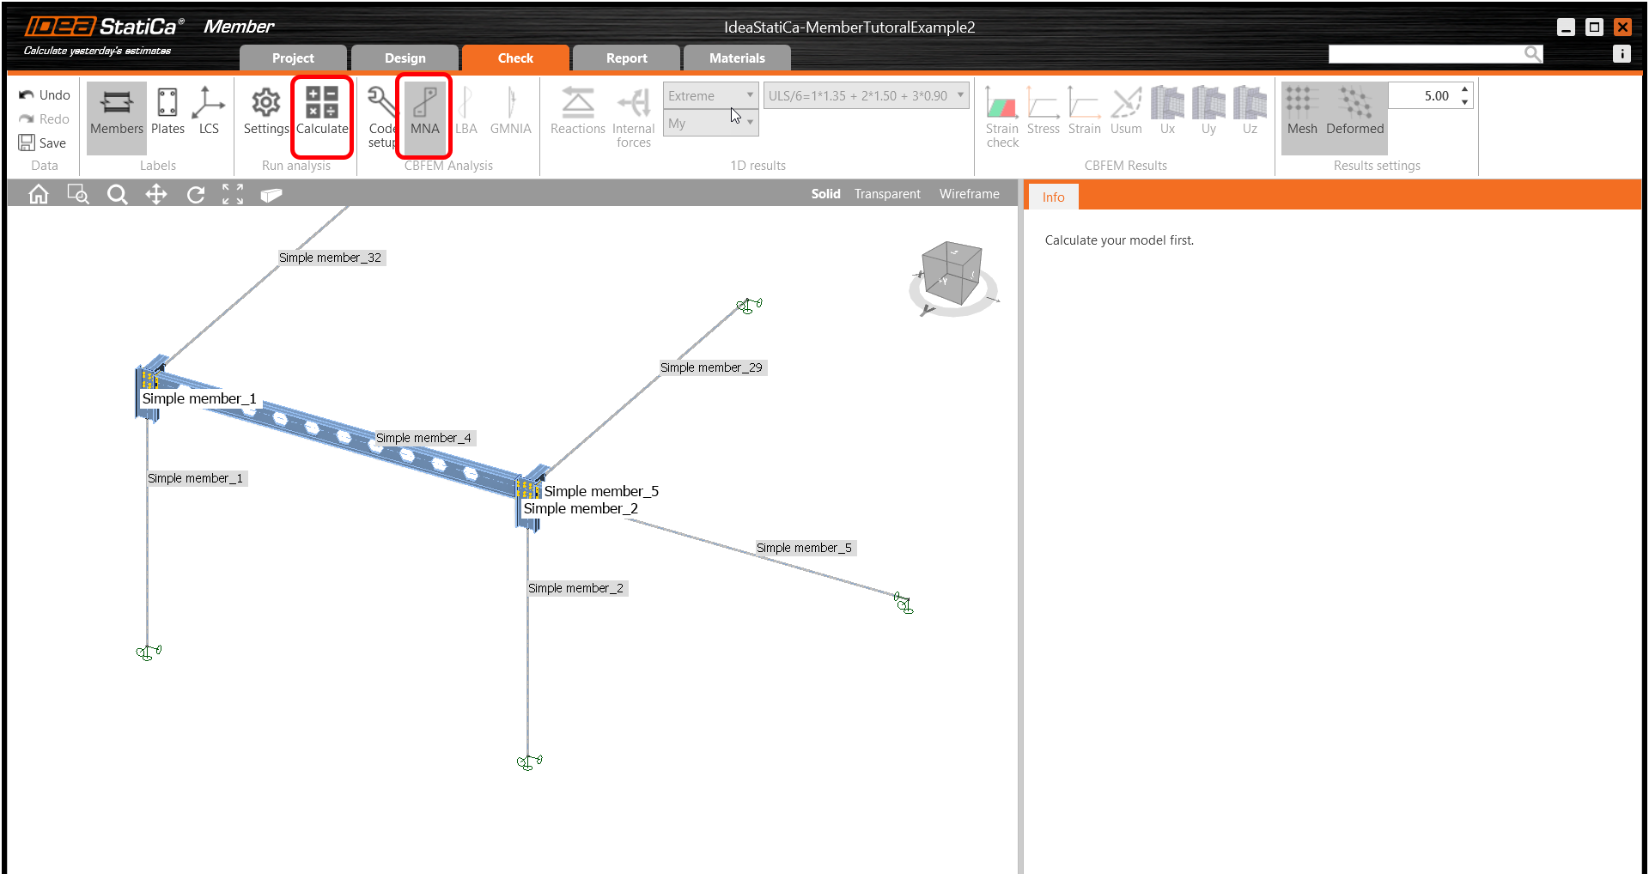Activate the zoom magnifier tool
This screenshot has height=874, width=1649.
click(x=118, y=195)
